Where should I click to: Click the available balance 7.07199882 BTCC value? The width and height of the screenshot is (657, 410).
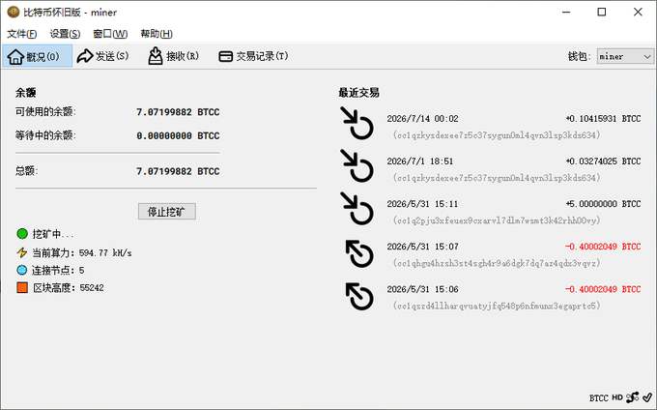click(178, 112)
